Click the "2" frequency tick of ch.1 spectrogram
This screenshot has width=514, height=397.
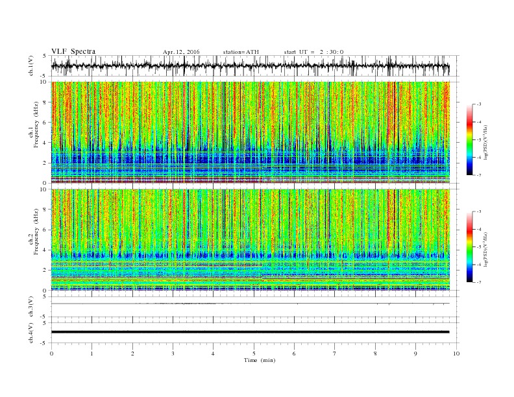tap(45, 163)
